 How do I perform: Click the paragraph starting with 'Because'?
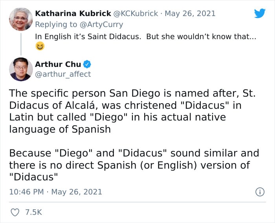pos(134,165)
